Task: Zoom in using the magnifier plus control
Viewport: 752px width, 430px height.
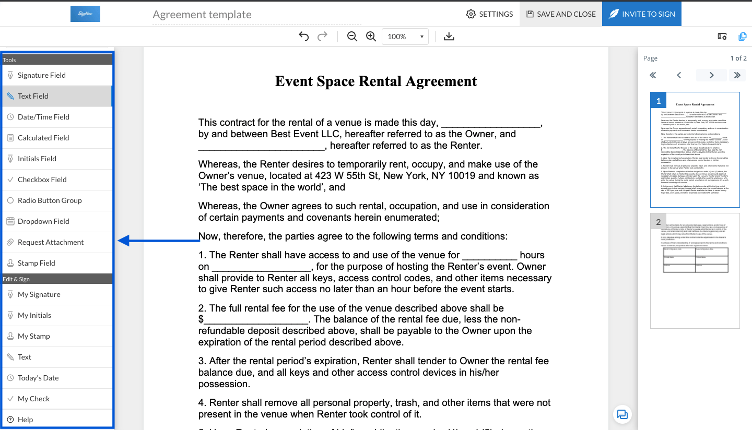Action: click(x=371, y=37)
